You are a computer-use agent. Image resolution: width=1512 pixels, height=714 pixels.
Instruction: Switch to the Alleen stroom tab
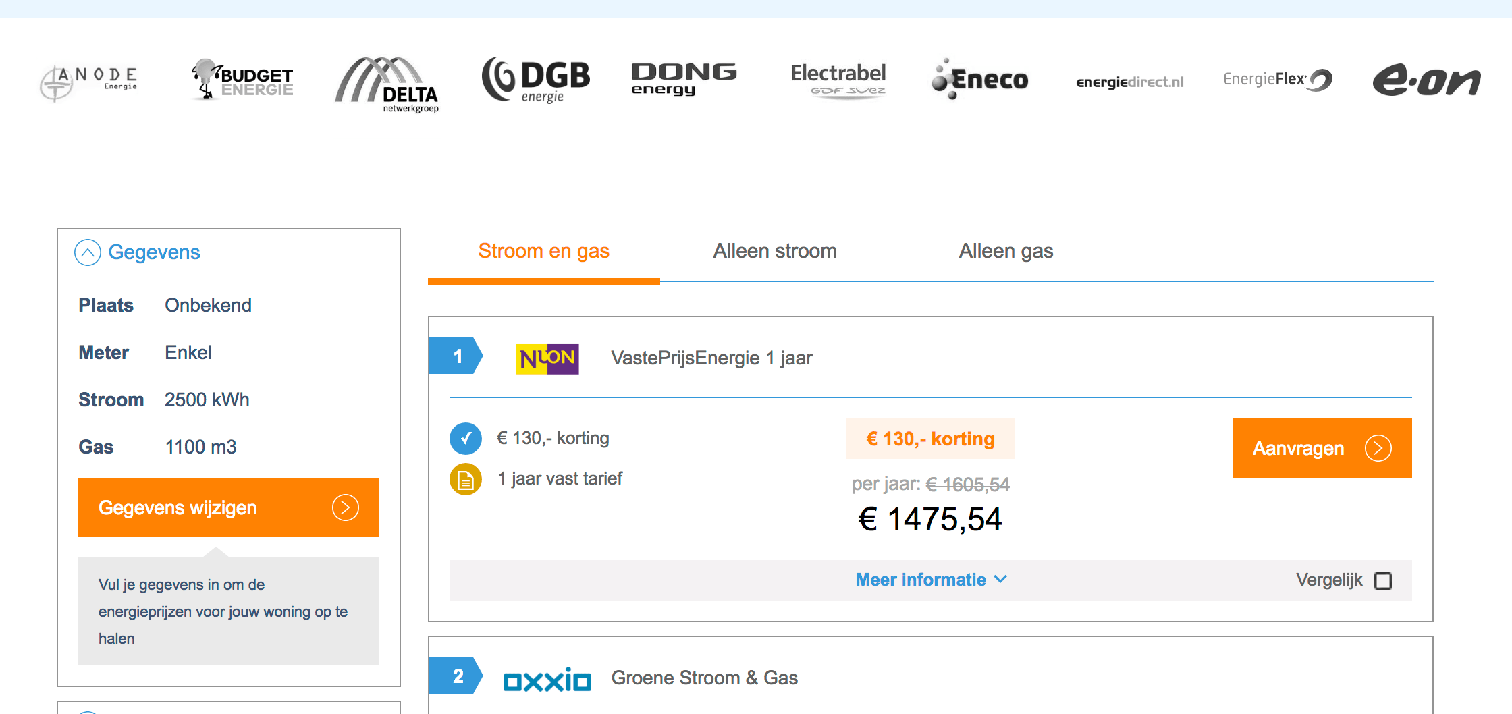[775, 251]
